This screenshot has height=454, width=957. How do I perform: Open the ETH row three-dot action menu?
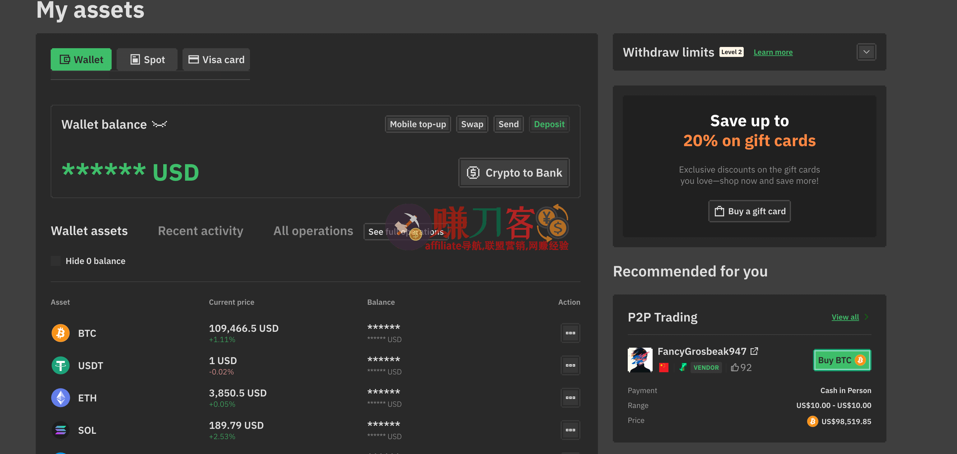click(570, 397)
